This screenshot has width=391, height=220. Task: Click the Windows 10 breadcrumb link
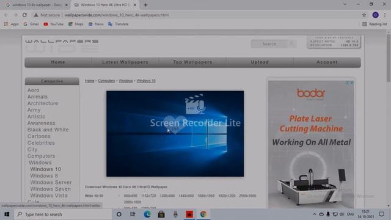coord(146,81)
